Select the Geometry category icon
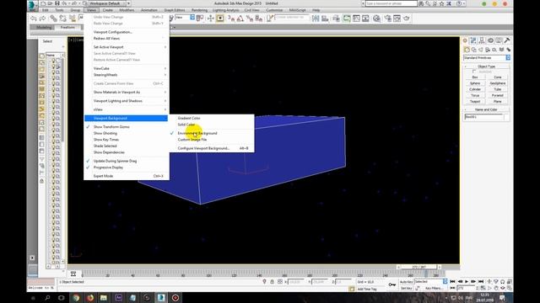This screenshot has width=540, height=303. (x=467, y=50)
